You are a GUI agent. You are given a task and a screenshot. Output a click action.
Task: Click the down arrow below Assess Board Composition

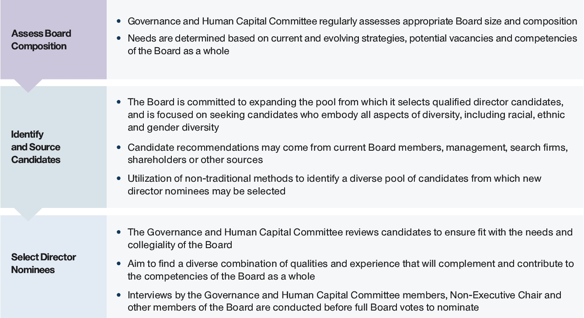[28, 86]
